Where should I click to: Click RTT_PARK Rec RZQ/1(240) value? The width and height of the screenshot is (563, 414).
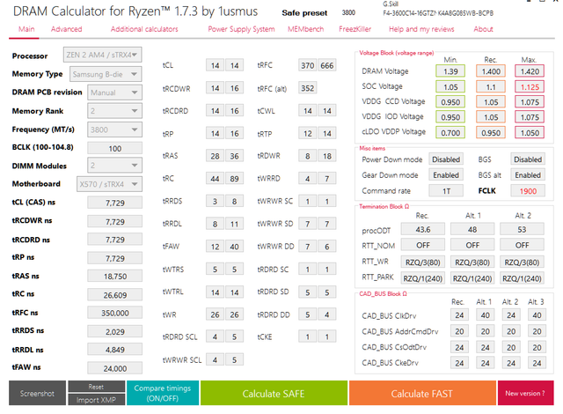[x=423, y=278]
